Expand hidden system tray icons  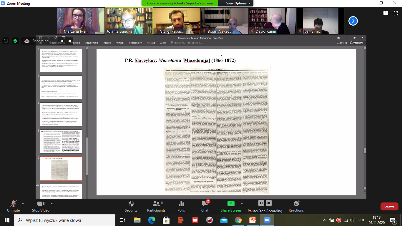325,220
